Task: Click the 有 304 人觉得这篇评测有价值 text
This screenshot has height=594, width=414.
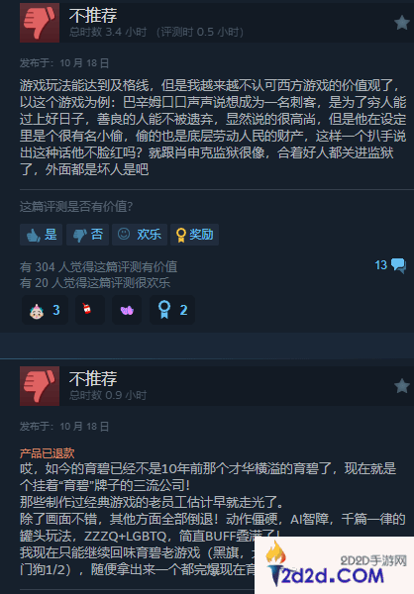Action: point(99,266)
